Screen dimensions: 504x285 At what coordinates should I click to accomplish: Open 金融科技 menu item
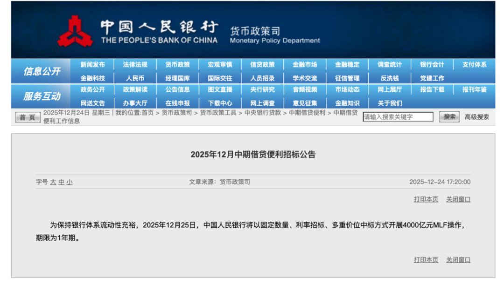[x=92, y=78]
